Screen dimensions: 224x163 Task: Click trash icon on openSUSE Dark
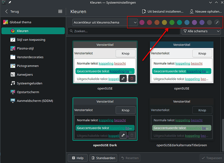(132, 135)
